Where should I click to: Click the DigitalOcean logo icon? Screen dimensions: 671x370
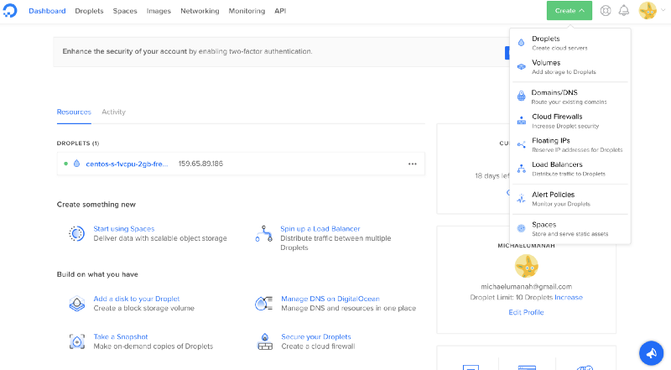pos(10,10)
